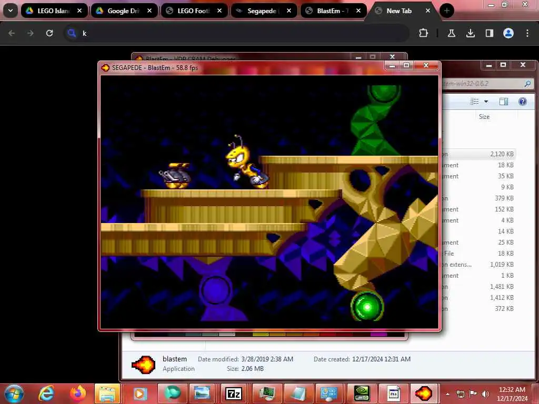The width and height of the screenshot is (539, 404).
Task: Open the NVIDIA taskbar icon
Action: (x=362, y=393)
